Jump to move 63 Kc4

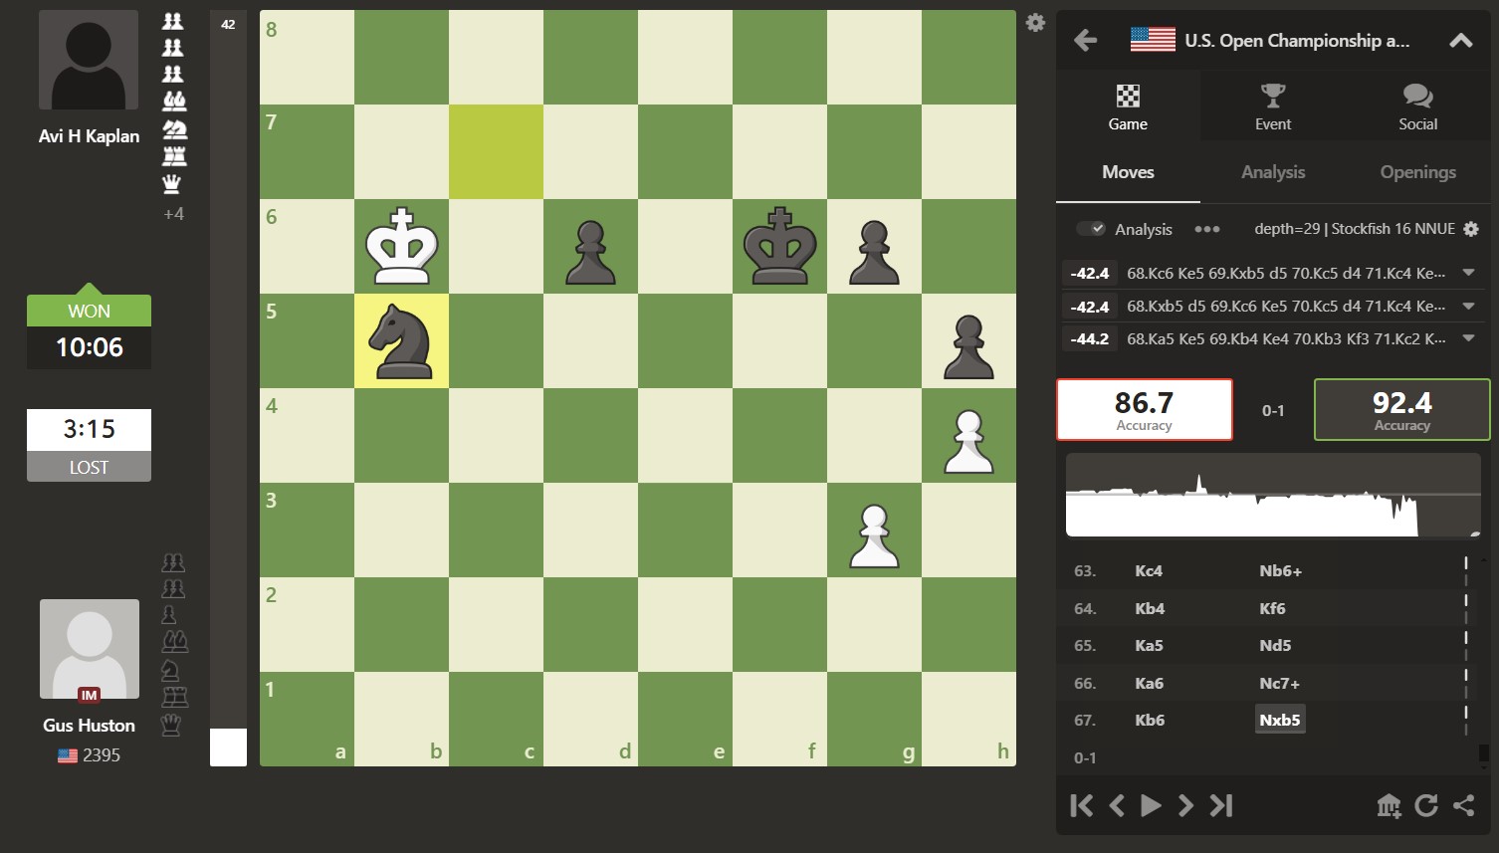click(1149, 571)
